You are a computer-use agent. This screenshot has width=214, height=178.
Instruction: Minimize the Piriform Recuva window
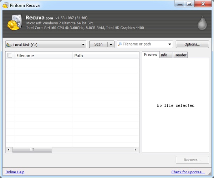(x=180, y=4)
